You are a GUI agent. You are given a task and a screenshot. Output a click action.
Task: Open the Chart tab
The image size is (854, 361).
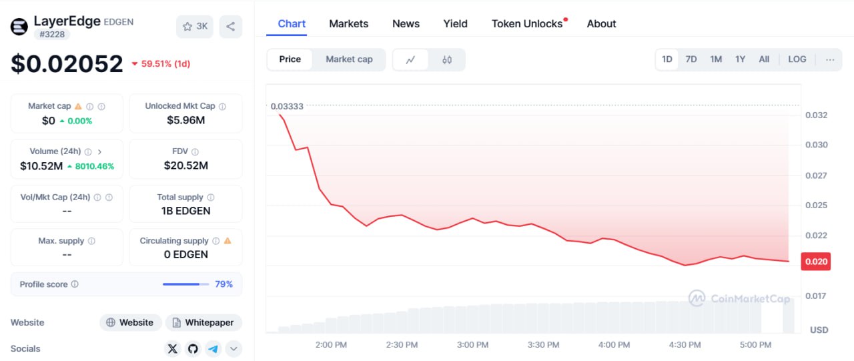[x=292, y=23]
